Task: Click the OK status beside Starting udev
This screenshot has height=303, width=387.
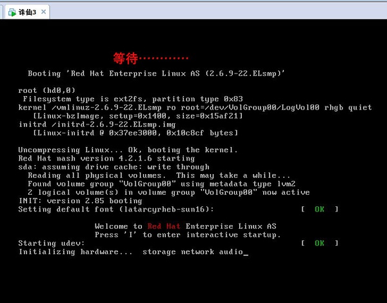Action: pos(319,243)
